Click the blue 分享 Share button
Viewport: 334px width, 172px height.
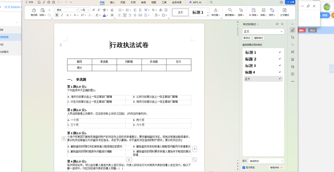[x=290, y=2]
